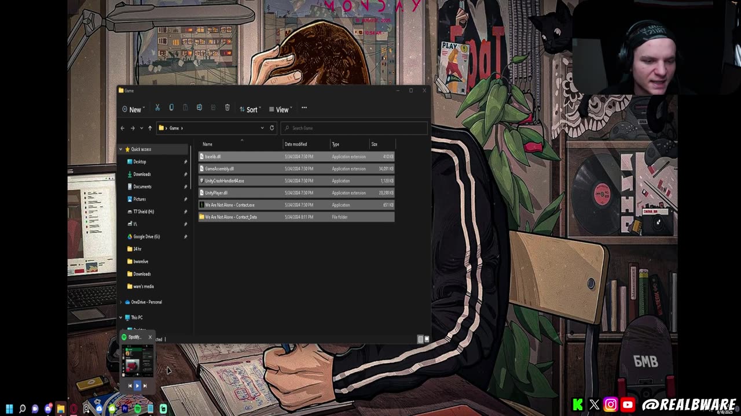The width and height of the screenshot is (741, 416).
Task: Open taskbar Search icon
Action: [x=23, y=409]
